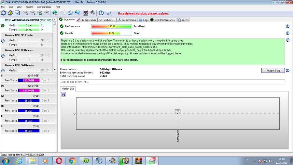
Task: Click the 71 data point on graph
Action: pos(178,113)
